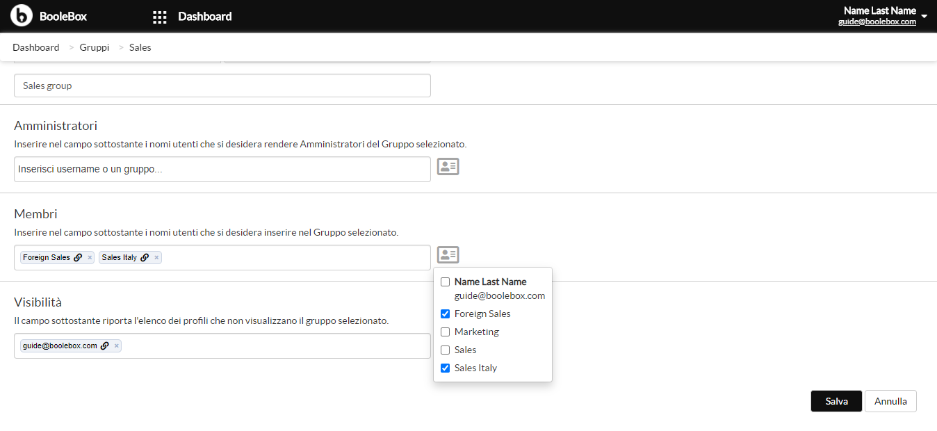Click the Visibilità section heading
Image resolution: width=937 pixels, height=431 pixels.
coord(38,302)
